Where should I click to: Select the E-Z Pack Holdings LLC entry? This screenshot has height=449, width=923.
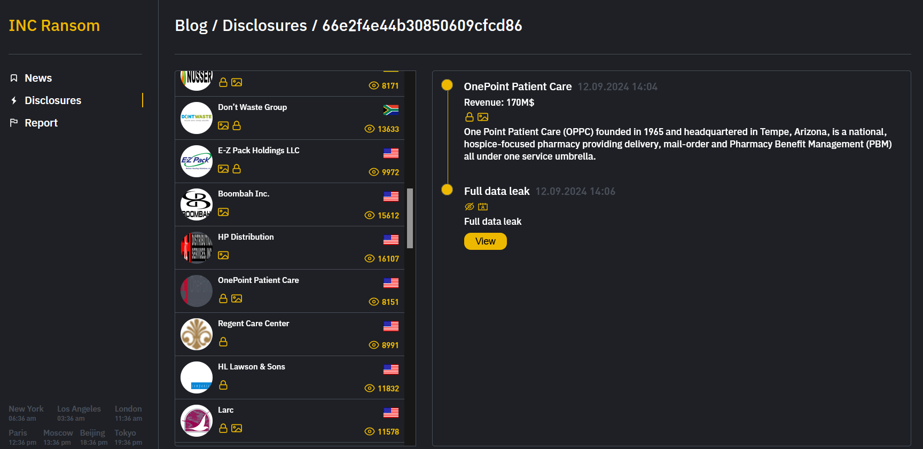pyautogui.click(x=259, y=151)
